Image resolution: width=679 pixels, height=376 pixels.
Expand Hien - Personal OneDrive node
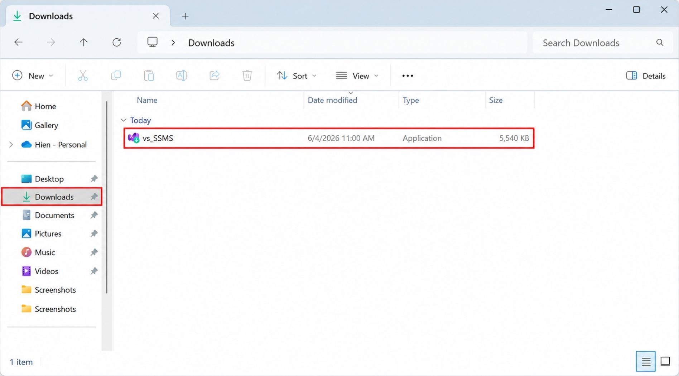pyautogui.click(x=11, y=144)
